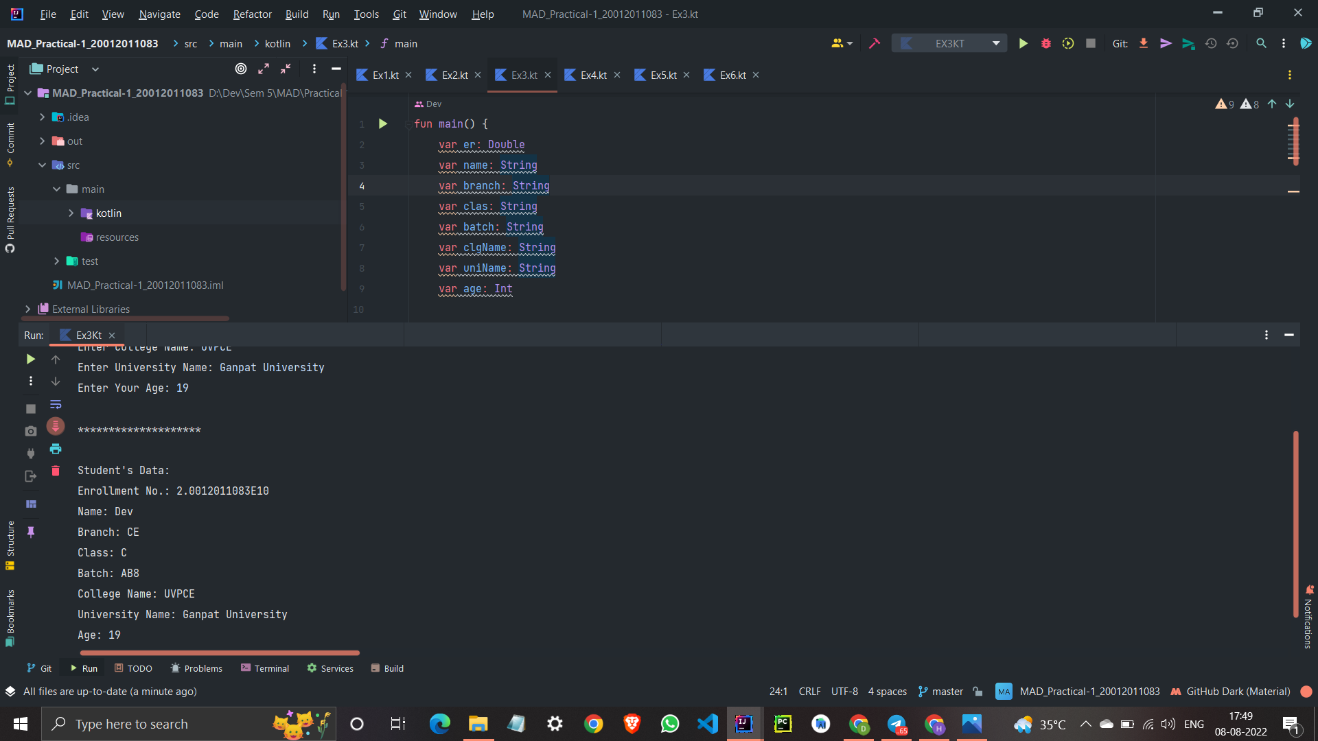Build project with the hammer icon
This screenshot has width=1318, height=741.
coord(874,43)
